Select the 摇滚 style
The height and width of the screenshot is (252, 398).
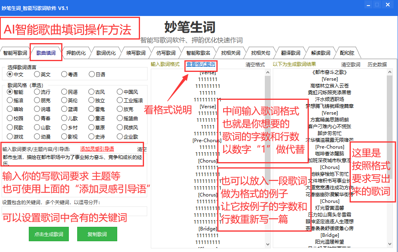[x=15, y=100]
